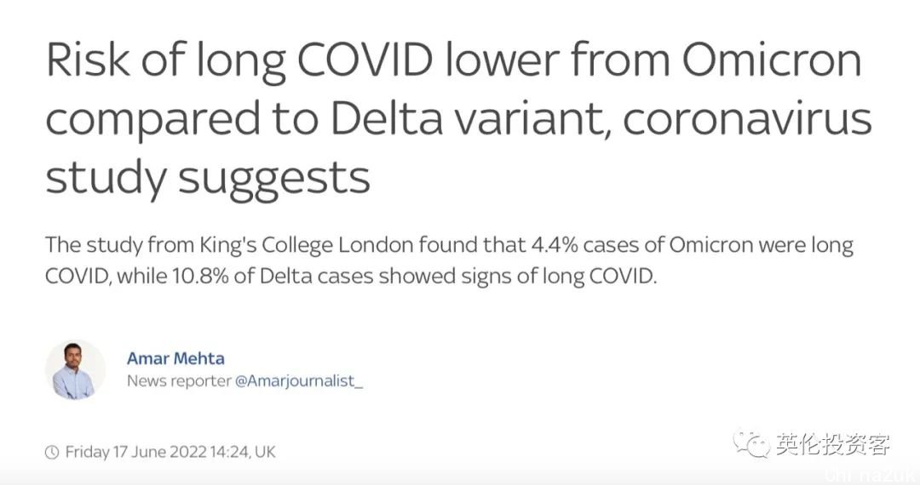The height and width of the screenshot is (485, 920).
Task: Click the "4.4%" figure in the summary
Action: coord(554,245)
